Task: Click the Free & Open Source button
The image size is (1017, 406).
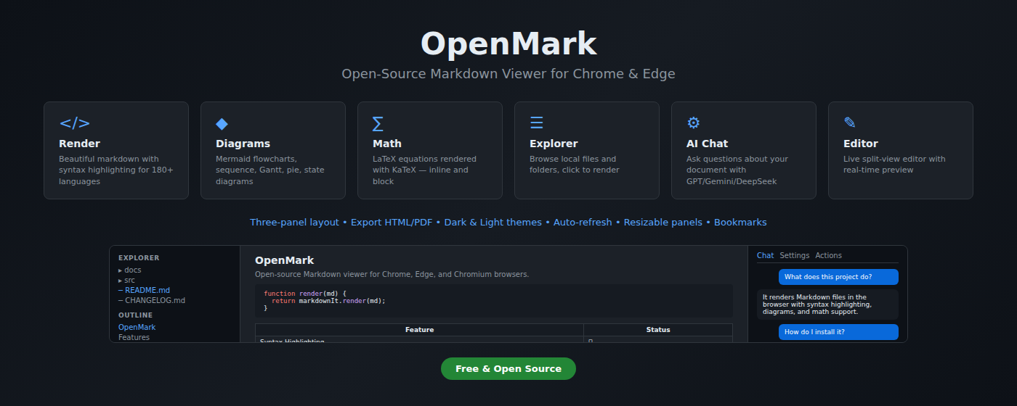Action: click(x=508, y=368)
